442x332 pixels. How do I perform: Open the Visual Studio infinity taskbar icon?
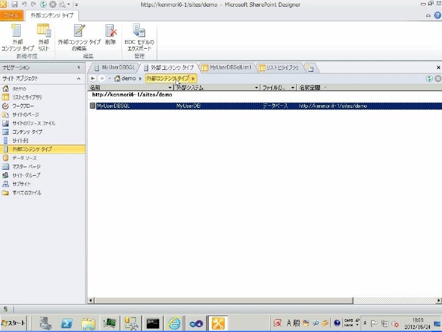coord(196,323)
